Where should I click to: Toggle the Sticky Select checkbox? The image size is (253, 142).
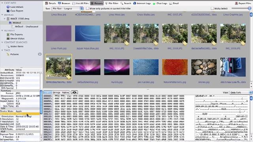212,9
